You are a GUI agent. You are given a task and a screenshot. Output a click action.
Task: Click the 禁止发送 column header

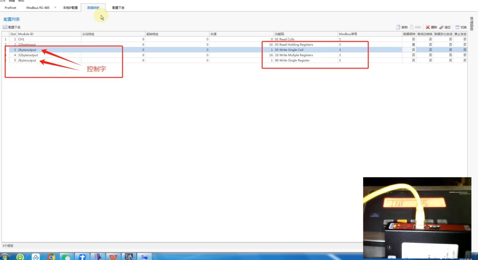[460, 34]
